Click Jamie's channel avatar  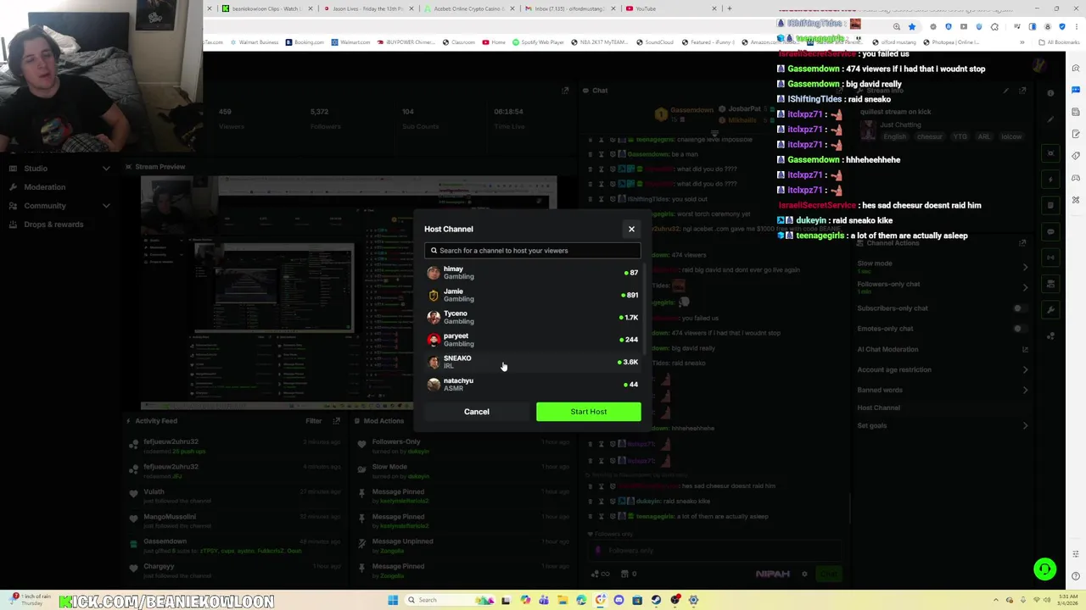pyautogui.click(x=434, y=295)
